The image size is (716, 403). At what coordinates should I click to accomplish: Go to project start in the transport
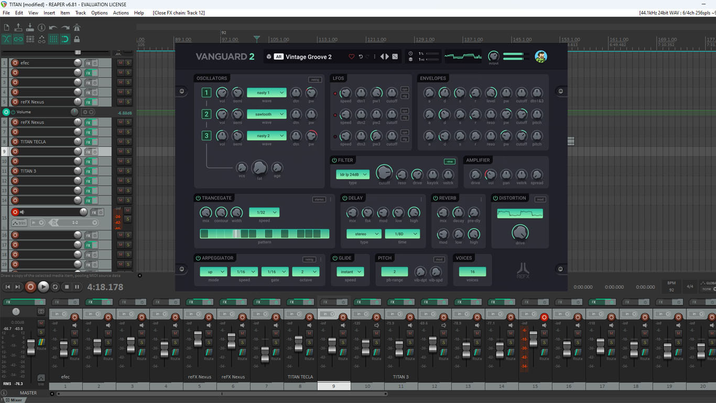[7, 287]
